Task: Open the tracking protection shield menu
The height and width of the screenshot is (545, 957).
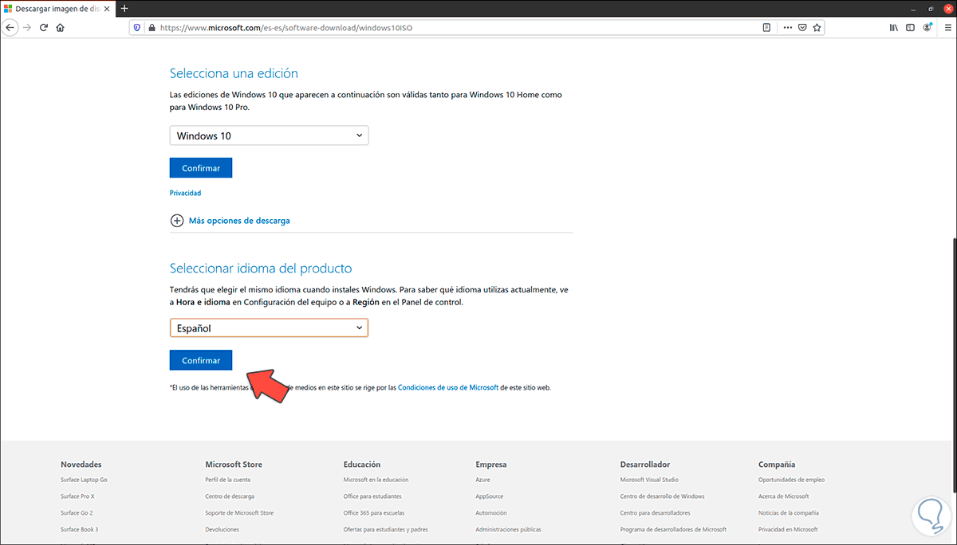Action: tap(137, 26)
